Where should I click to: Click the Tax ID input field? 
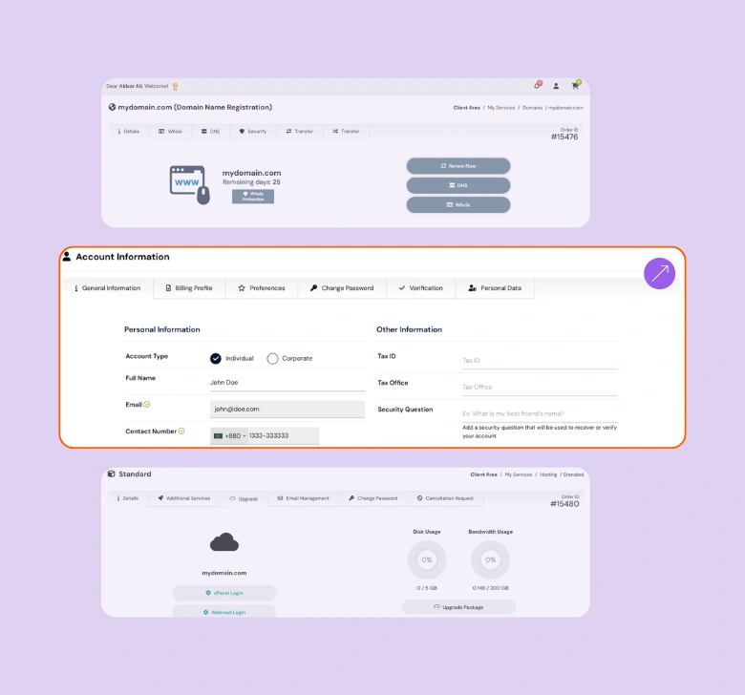[x=540, y=361]
